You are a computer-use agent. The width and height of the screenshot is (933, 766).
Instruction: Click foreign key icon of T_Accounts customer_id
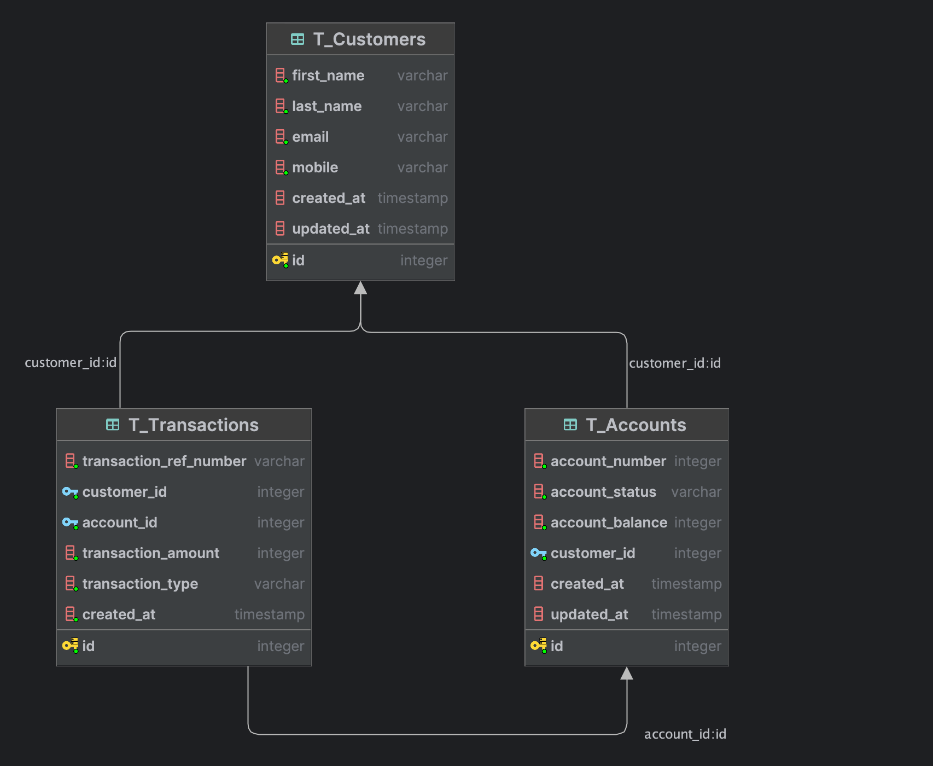(x=539, y=553)
